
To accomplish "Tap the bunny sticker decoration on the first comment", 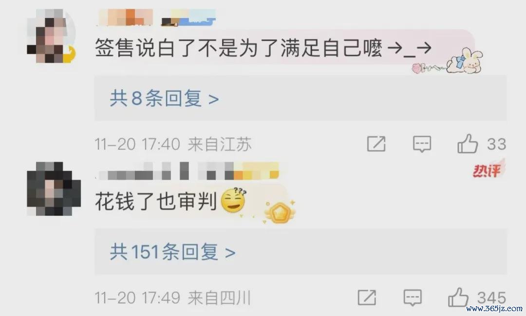I will point(464,61).
